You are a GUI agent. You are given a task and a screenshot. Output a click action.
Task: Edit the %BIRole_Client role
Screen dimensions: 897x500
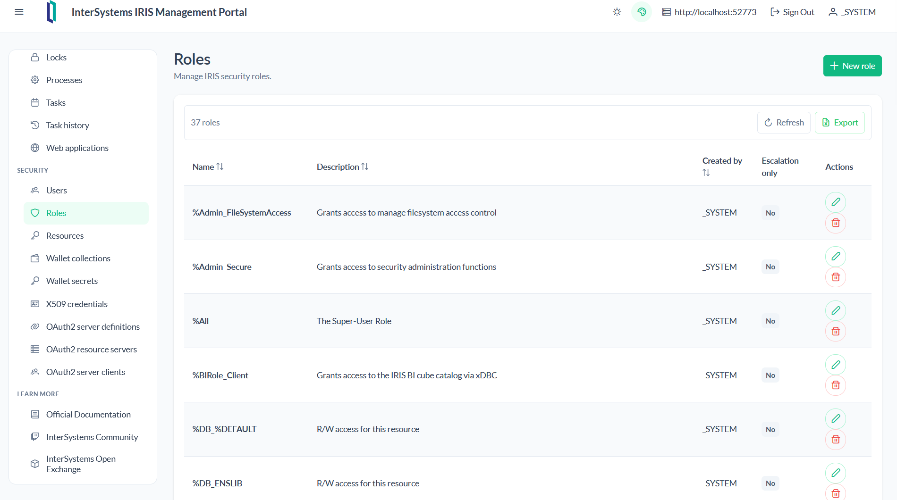click(x=835, y=365)
